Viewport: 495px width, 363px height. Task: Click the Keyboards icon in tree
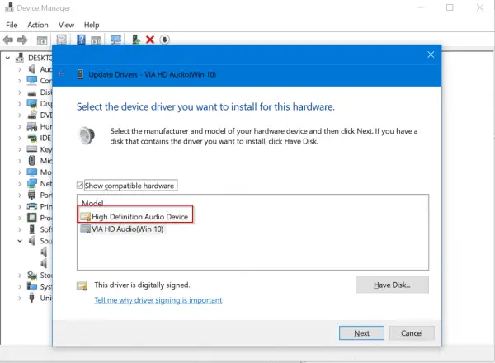(32, 149)
